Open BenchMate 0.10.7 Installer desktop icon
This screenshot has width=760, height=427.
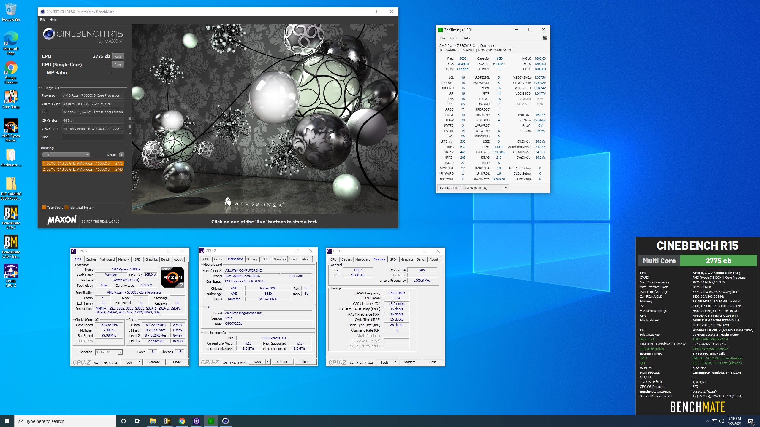pos(11,247)
